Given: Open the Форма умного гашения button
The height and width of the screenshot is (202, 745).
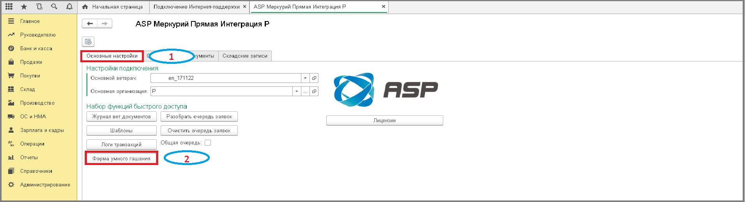Looking at the screenshot, I should click(121, 158).
